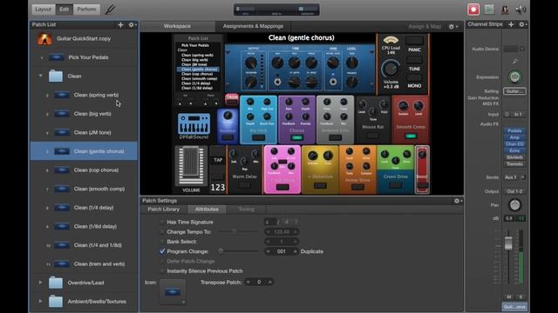
Task: Click the Pan knob in channel strip
Action: (514, 205)
